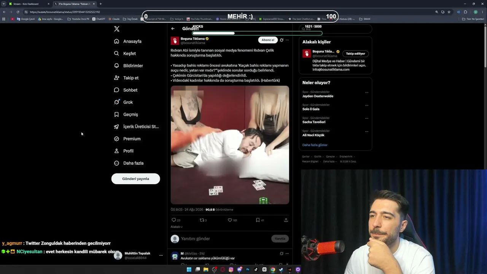The width and height of the screenshot is (487, 274).
Task: Open Muhittin Topalak account menu dots
Action: click(x=161, y=255)
